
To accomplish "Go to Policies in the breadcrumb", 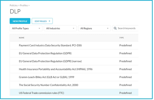I will (14, 5).
